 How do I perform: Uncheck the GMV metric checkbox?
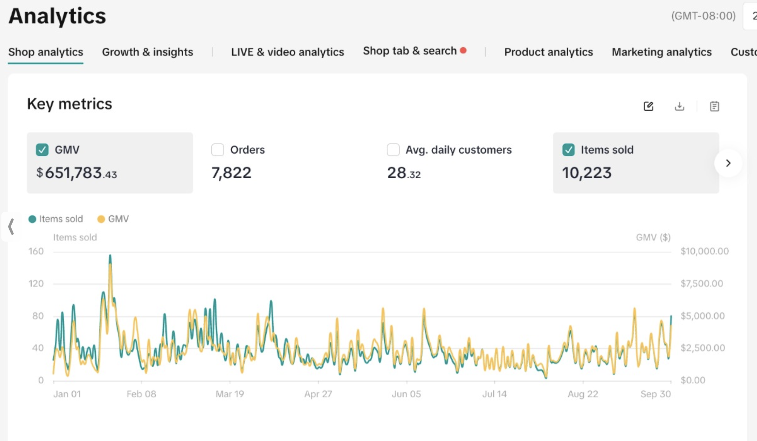(42, 150)
